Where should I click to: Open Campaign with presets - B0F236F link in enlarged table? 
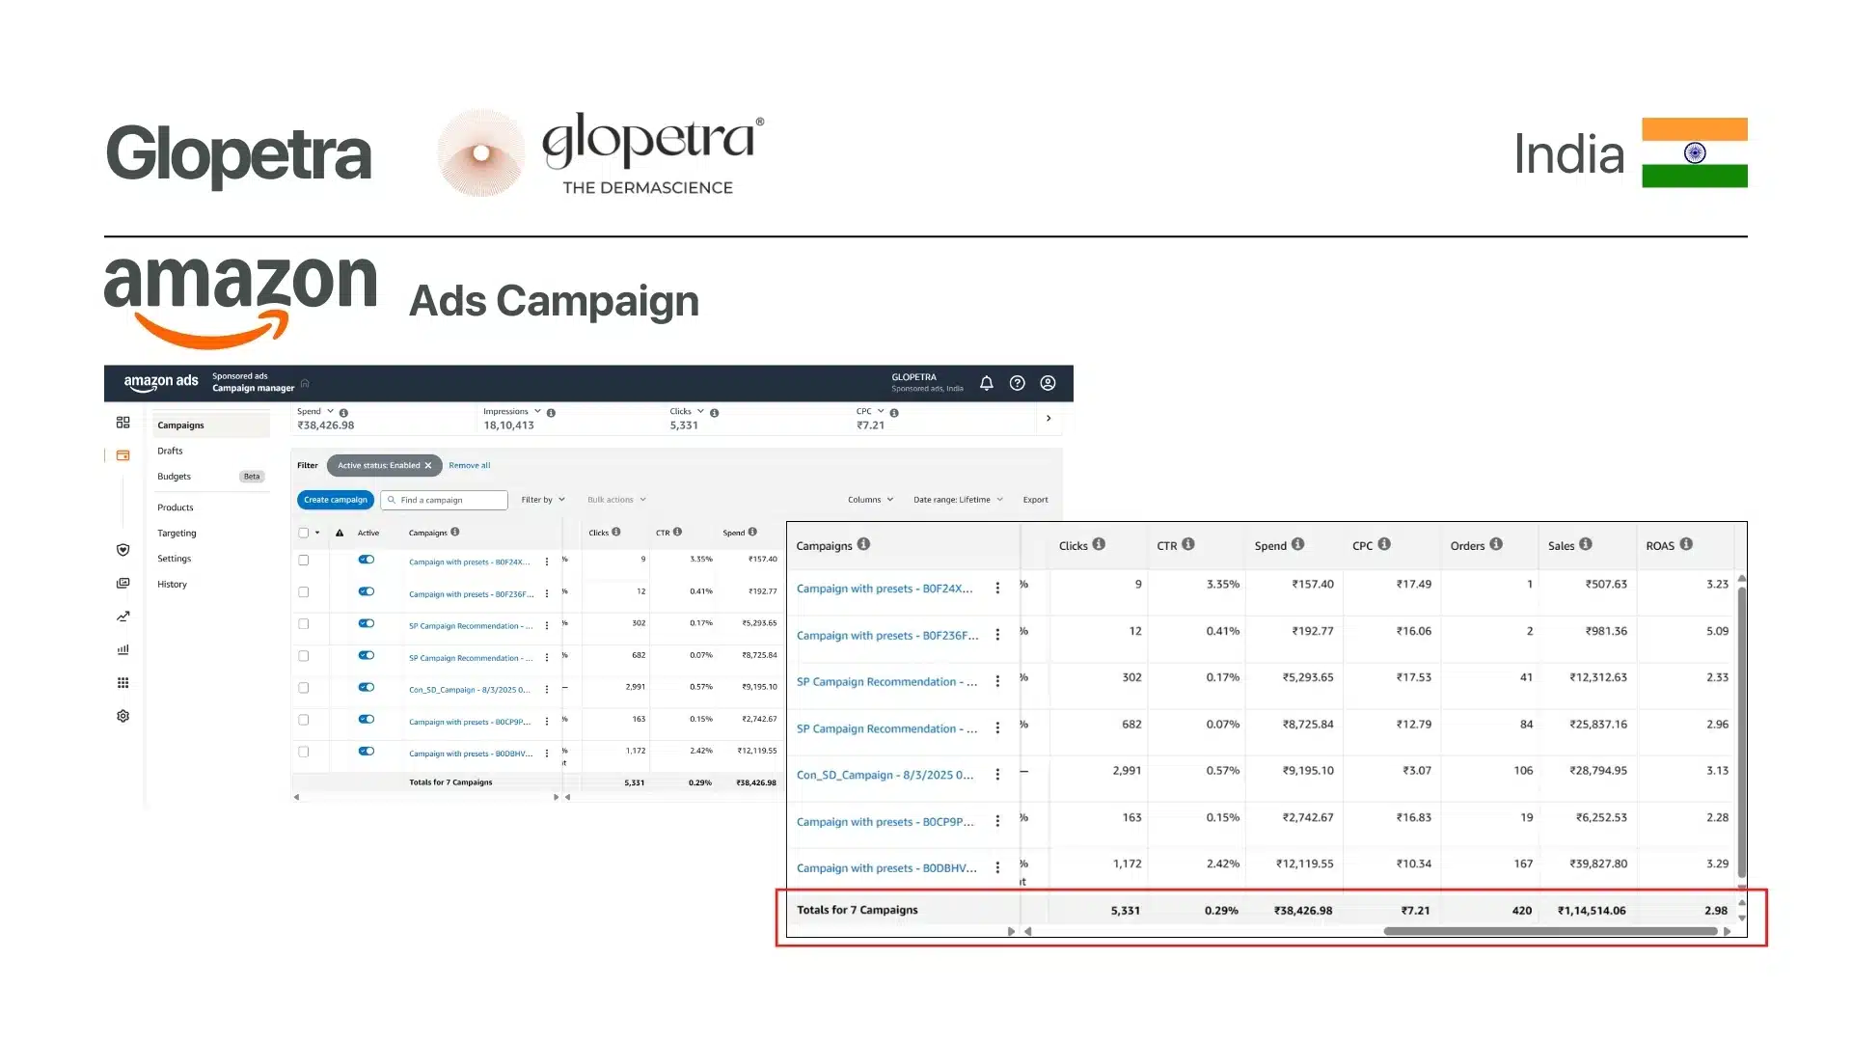[887, 635]
